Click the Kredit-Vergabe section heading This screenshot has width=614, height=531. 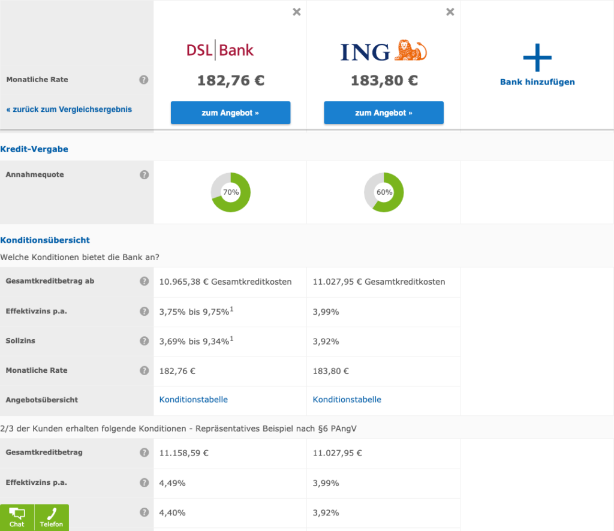[x=34, y=149]
